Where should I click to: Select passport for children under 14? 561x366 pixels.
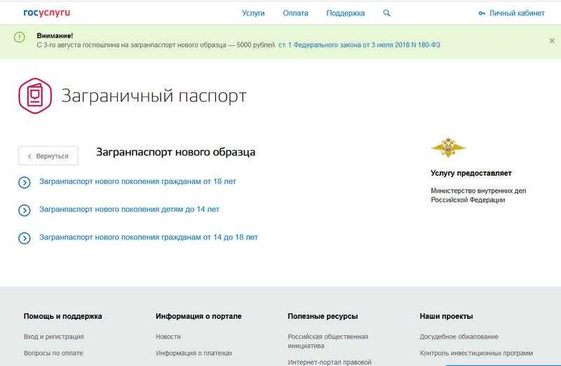click(x=129, y=209)
